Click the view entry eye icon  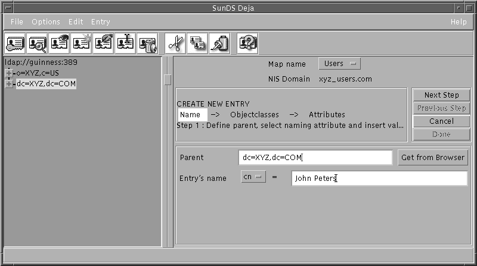pos(59,43)
